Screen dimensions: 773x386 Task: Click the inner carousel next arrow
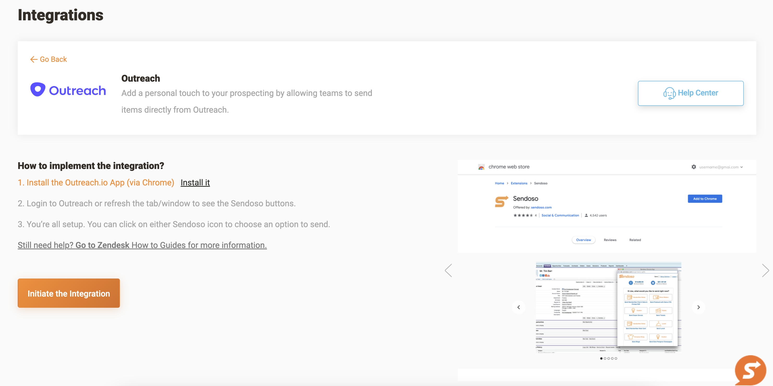(698, 307)
